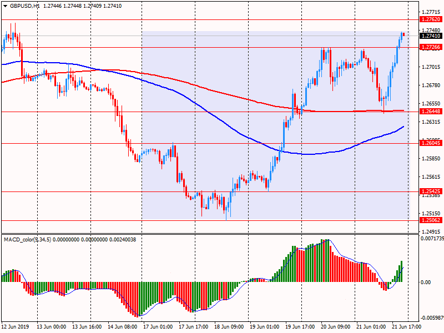Select the 1.27620 red price label
Viewport: 444px width, 333px height.
431,19
